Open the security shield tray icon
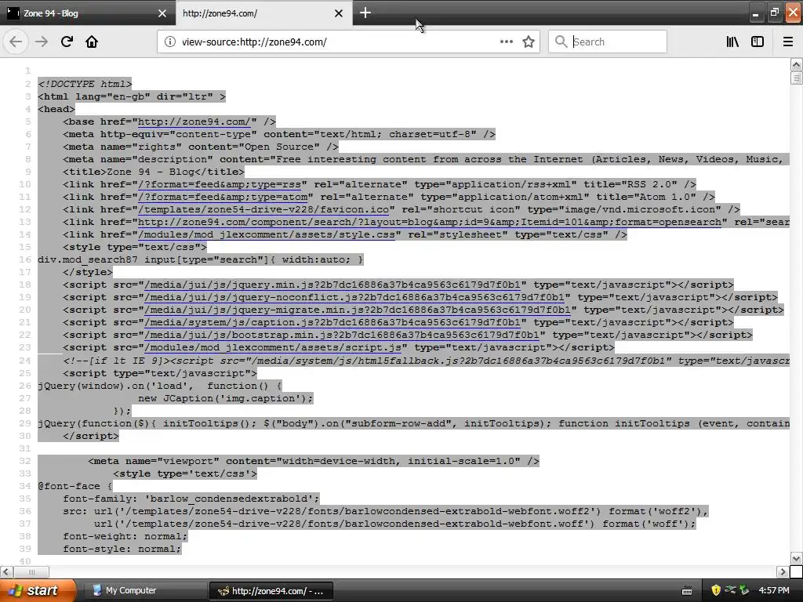 716,590
